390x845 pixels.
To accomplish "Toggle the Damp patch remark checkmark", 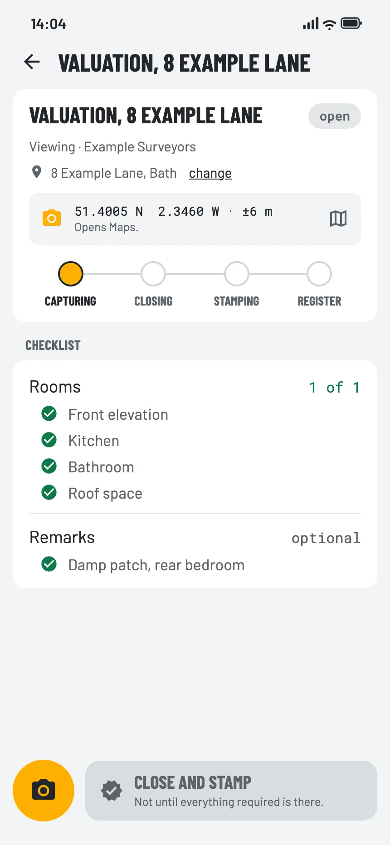I will 49,564.
